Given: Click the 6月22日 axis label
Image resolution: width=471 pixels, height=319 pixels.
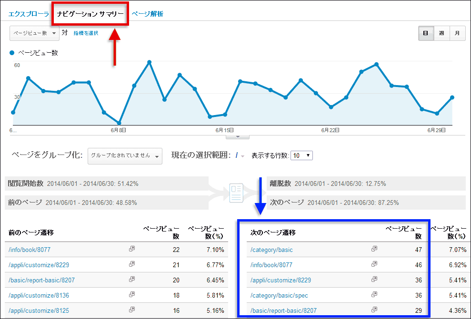Looking at the screenshot, I should [x=330, y=130].
